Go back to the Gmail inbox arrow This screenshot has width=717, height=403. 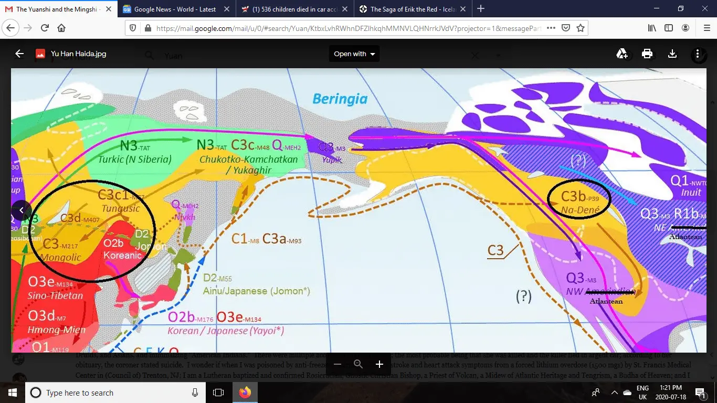point(19,54)
